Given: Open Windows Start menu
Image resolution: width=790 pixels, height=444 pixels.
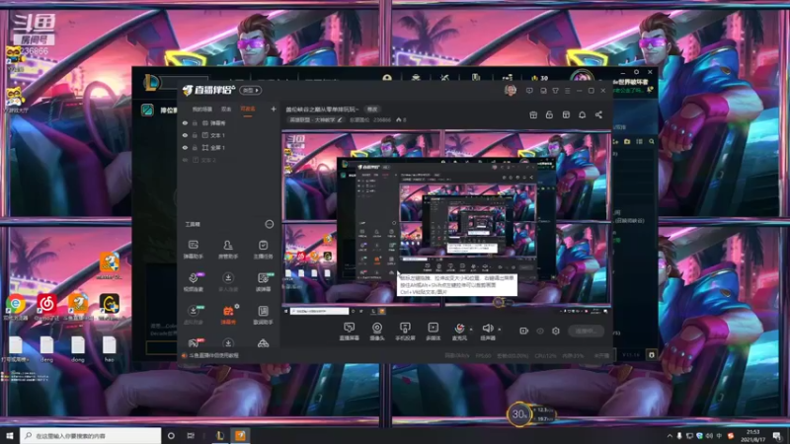Looking at the screenshot, I should click(9, 435).
